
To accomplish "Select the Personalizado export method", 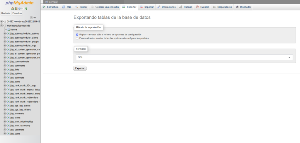I will [x=77, y=38].
